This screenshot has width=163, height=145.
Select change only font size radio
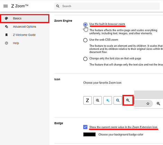coord(85,59)
